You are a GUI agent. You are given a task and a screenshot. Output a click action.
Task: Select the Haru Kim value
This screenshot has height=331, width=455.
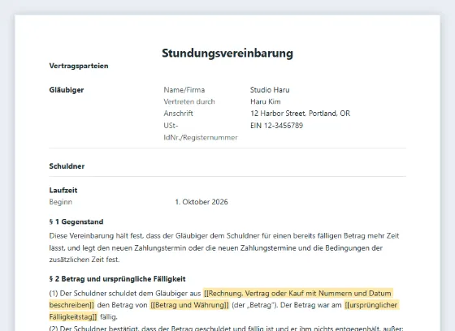click(x=266, y=101)
